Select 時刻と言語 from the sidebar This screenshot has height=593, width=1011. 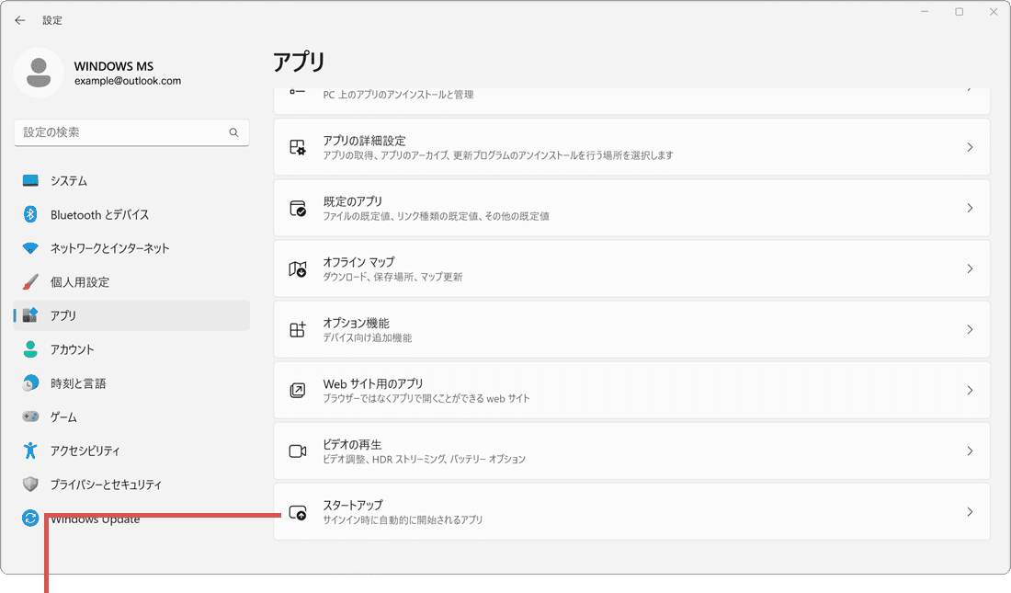26,382
